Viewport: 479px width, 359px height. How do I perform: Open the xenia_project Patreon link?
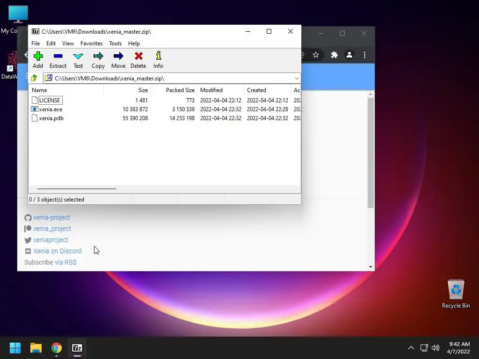pos(52,229)
